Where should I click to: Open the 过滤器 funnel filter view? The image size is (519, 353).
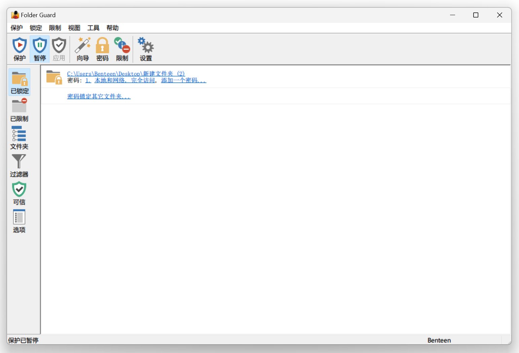click(20, 166)
